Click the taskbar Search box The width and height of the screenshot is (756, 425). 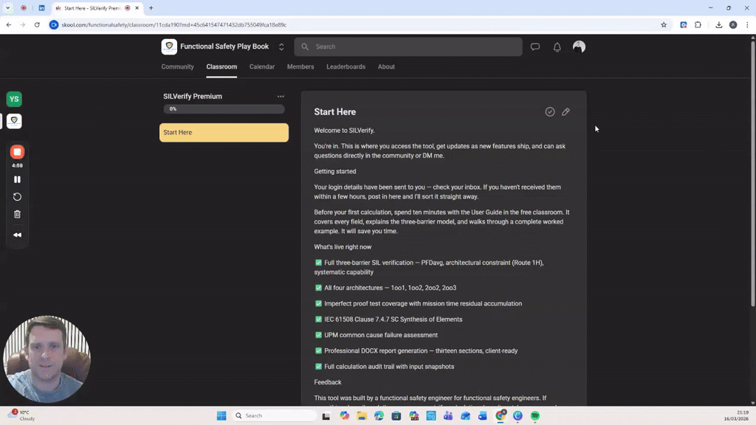(x=274, y=415)
